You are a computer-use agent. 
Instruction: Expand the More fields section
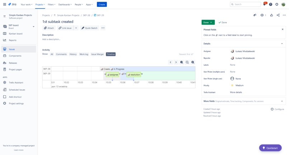[x=282, y=101]
